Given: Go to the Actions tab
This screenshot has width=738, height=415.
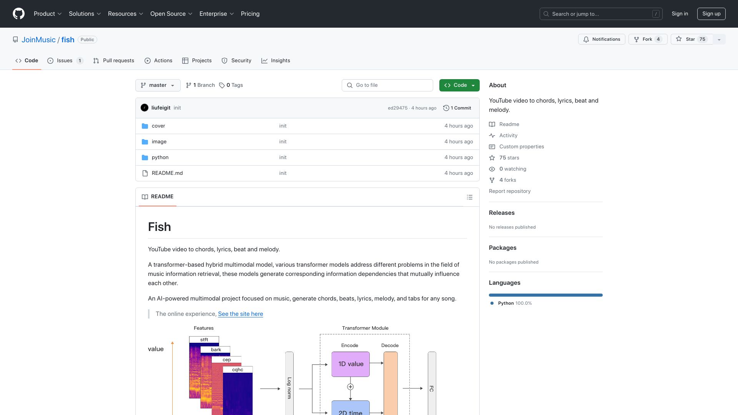Looking at the screenshot, I should tap(158, 61).
